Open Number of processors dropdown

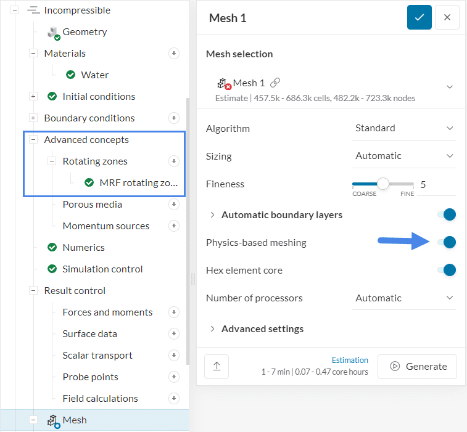(403, 298)
